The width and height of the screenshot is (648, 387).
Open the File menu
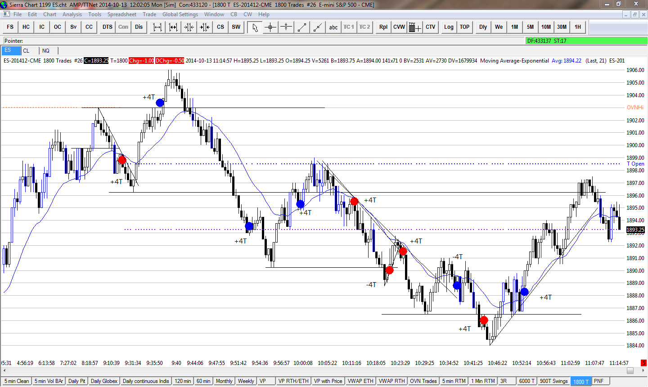[18, 14]
